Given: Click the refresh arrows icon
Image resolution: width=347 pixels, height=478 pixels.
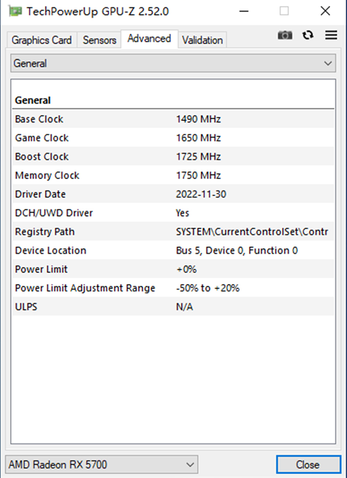Looking at the screenshot, I should [x=308, y=36].
